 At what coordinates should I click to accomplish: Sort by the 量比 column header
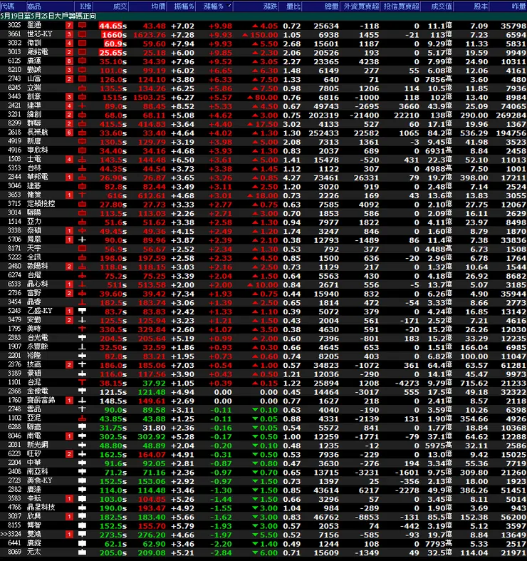tap(290, 6)
